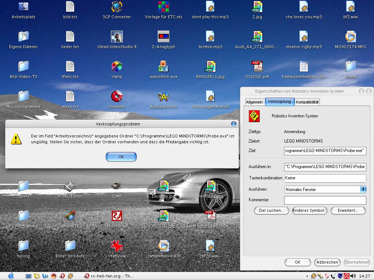Select the IrfanView desktop icon

tap(117, 247)
